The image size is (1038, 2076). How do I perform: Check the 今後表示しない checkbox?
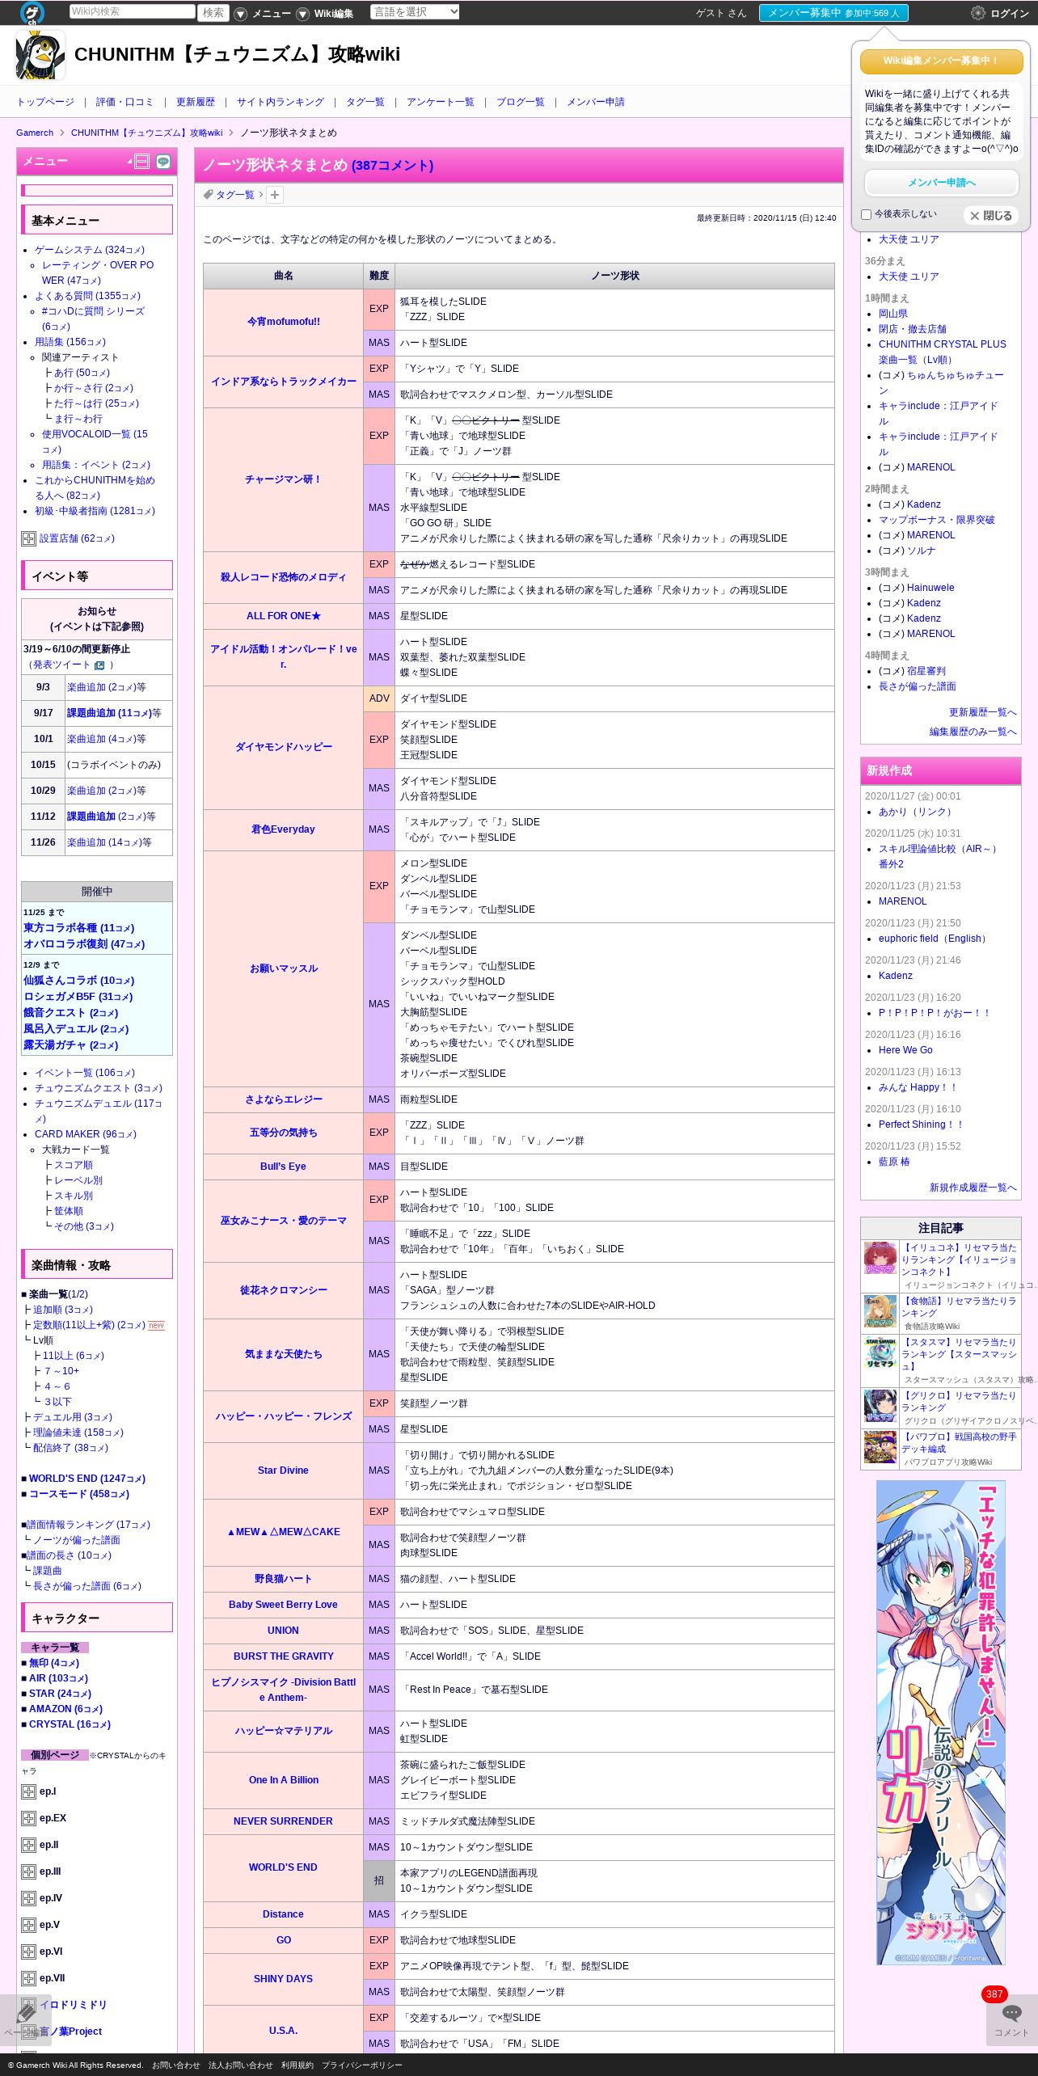coord(866,214)
